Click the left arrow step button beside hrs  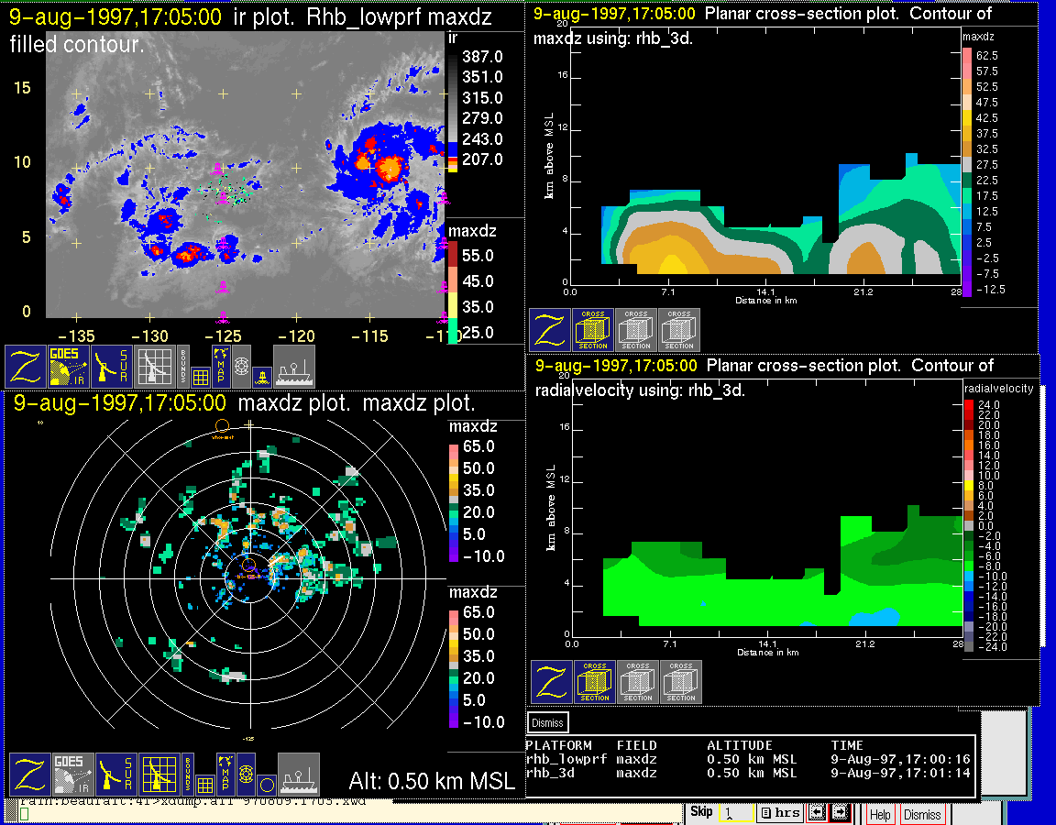819,813
